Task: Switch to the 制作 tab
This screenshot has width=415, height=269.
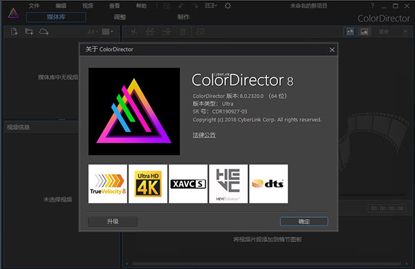Action: (x=183, y=17)
